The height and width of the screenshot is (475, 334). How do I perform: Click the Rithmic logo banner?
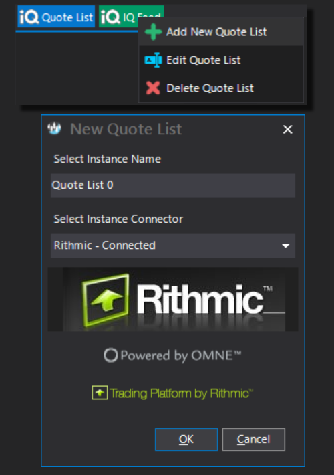click(173, 299)
